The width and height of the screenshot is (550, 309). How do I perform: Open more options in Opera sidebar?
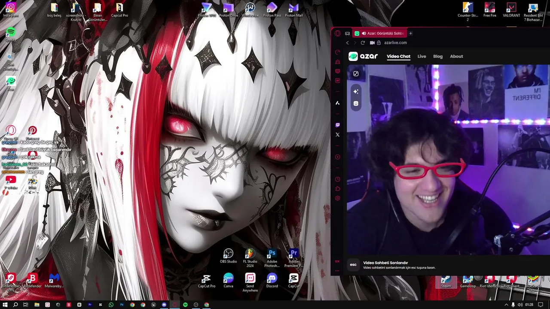tap(337, 271)
